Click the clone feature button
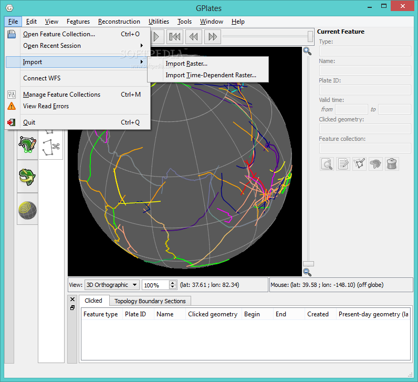The image size is (418, 382). 375,164
